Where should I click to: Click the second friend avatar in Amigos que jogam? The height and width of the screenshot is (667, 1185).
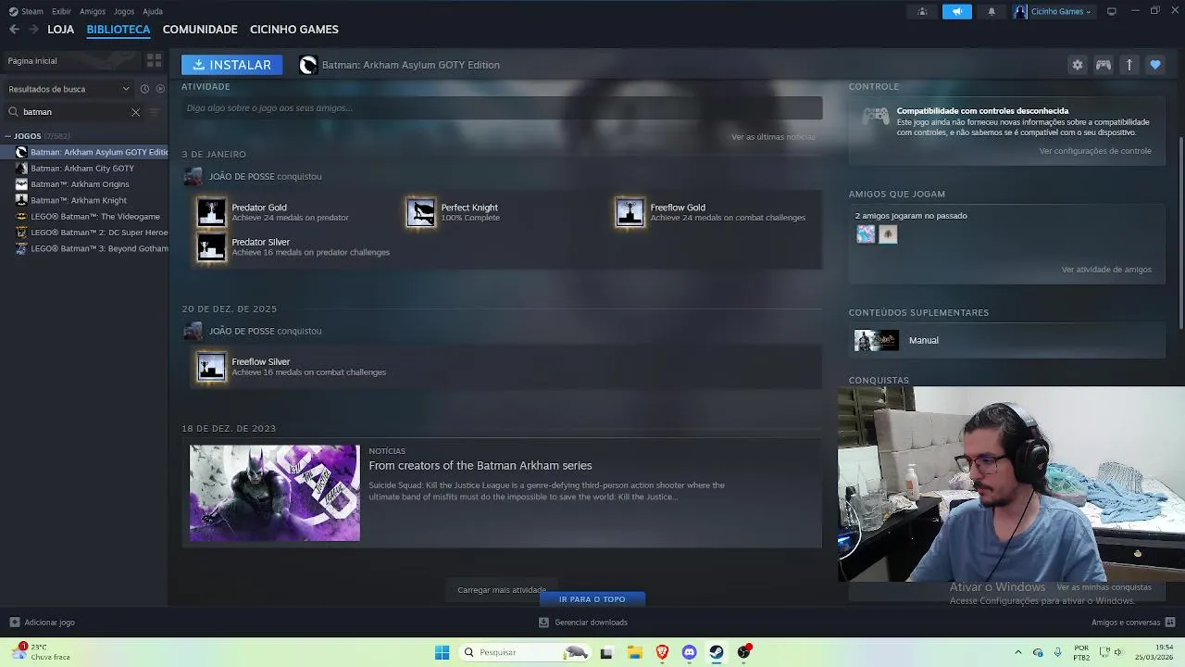888,234
